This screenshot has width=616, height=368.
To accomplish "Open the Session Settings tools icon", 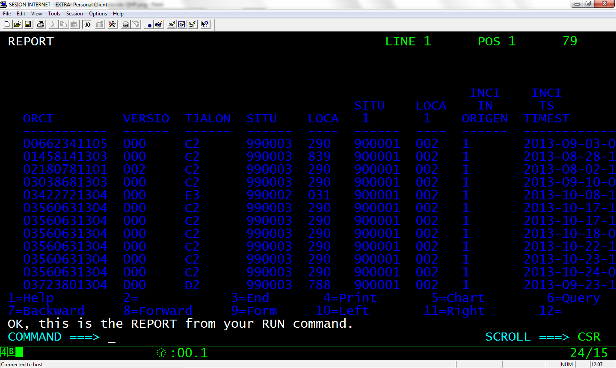I will pos(113,24).
